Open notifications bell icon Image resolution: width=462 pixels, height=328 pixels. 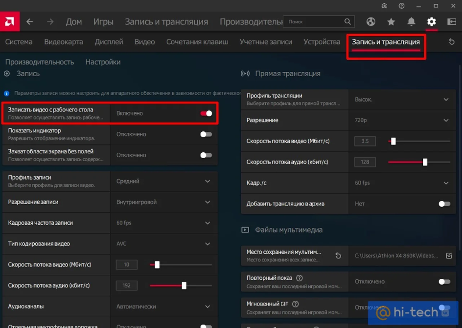[411, 21]
